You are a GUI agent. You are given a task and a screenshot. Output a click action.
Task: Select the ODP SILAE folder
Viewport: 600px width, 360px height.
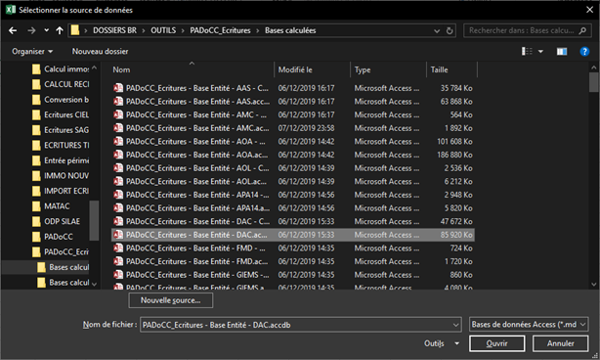tap(57, 221)
